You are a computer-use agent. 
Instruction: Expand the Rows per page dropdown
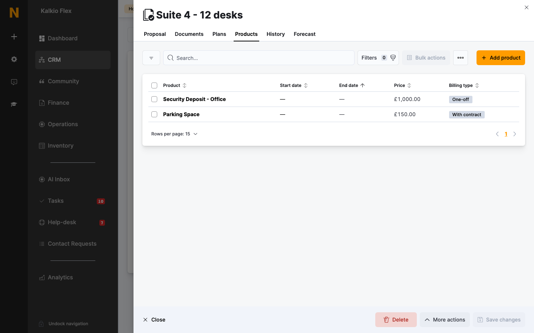click(x=174, y=134)
